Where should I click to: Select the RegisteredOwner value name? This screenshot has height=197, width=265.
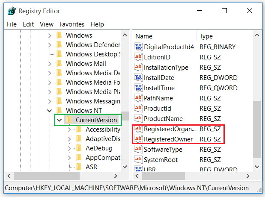coord(168,139)
